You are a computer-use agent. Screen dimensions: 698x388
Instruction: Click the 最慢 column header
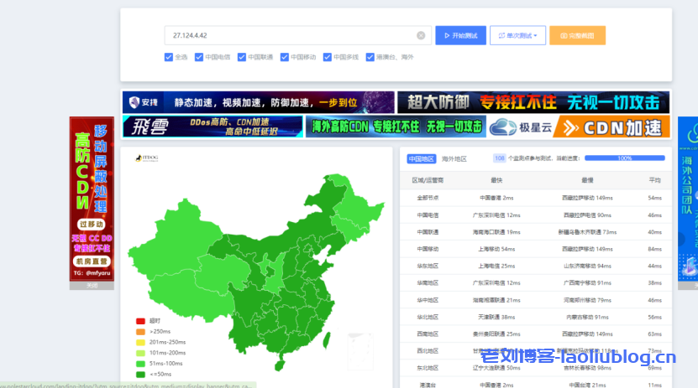[587, 180]
